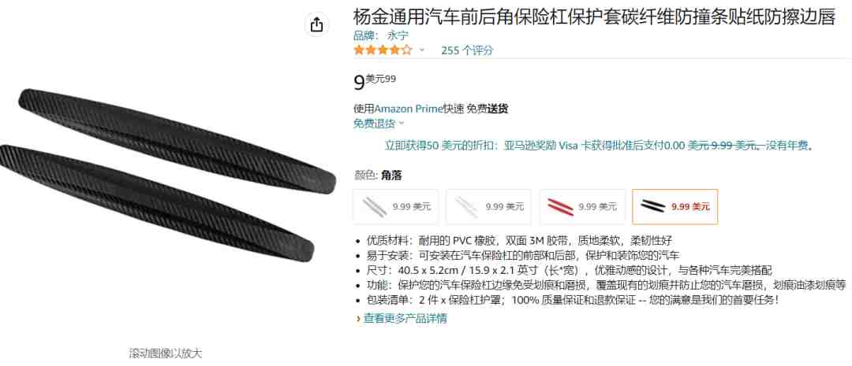This screenshot has width=852, height=366.
Task: Select the black bumper guard color option
Action: coord(674,206)
